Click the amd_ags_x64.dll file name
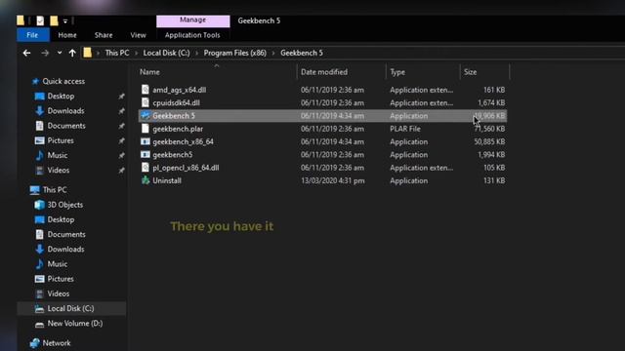This screenshot has width=625, height=351. pyautogui.click(x=180, y=90)
